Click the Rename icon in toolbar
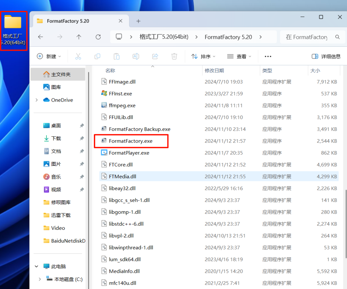 (x=136, y=56)
